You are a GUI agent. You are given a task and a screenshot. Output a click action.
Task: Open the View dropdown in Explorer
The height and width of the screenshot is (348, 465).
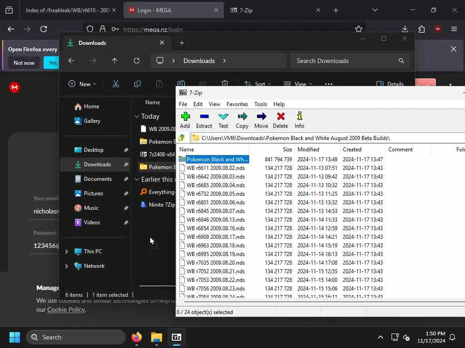298,84
